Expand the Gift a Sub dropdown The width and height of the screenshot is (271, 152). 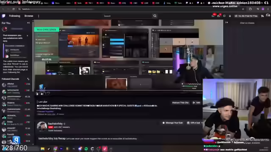coord(202,123)
